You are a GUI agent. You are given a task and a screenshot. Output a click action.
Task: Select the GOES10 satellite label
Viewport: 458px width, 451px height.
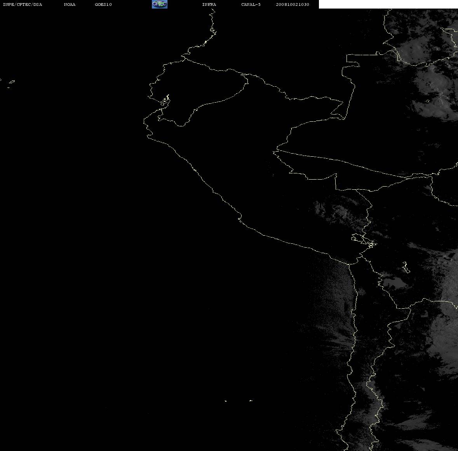pos(103,4)
